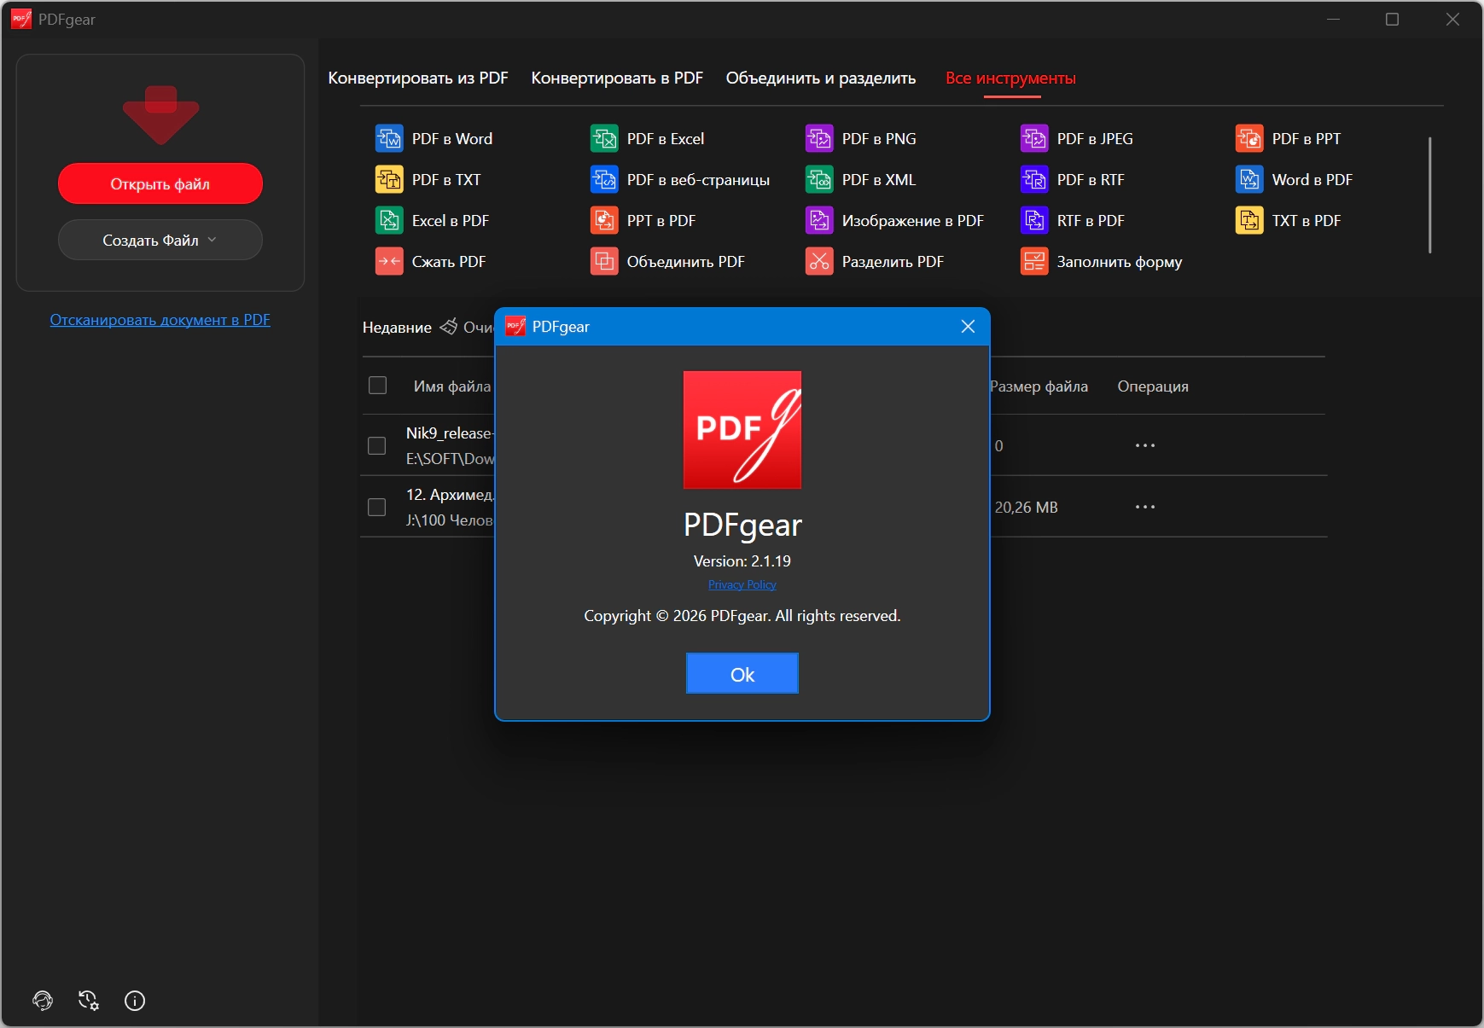Open the update settings icon at bottom left
The image size is (1484, 1028).
click(89, 1001)
